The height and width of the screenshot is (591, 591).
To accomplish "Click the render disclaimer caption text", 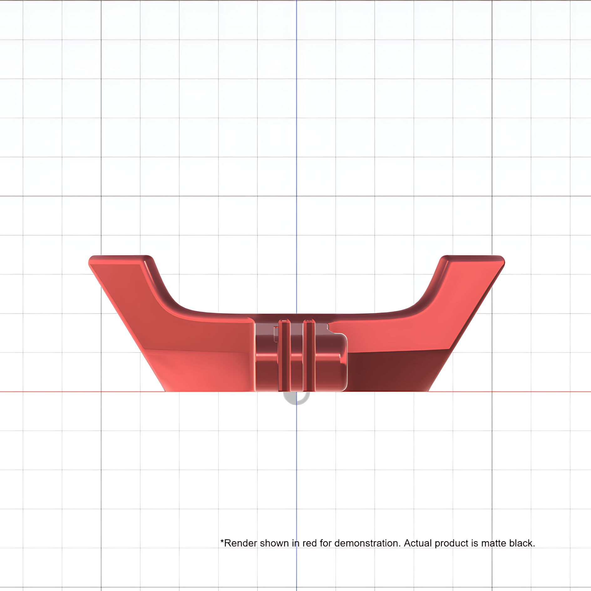I will click(378, 543).
